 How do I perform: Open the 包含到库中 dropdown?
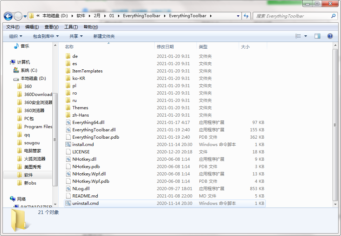point(46,36)
